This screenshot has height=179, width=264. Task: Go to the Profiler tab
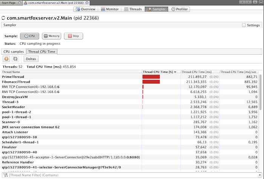pos(180,9)
